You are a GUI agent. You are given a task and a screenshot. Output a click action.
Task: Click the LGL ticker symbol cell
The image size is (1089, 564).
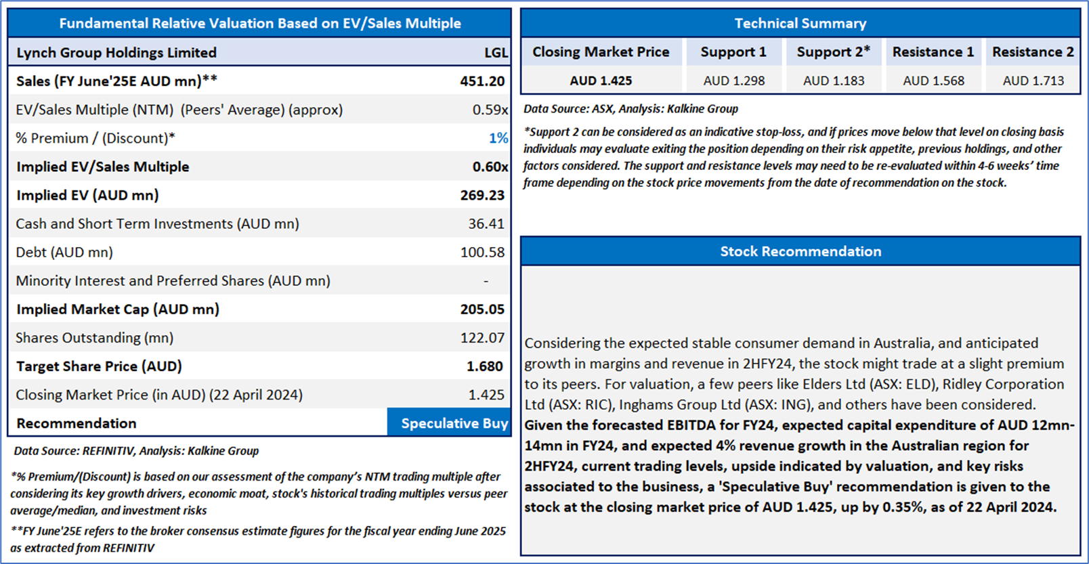click(496, 53)
